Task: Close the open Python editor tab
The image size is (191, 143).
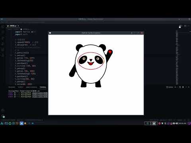Action: (18, 26)
